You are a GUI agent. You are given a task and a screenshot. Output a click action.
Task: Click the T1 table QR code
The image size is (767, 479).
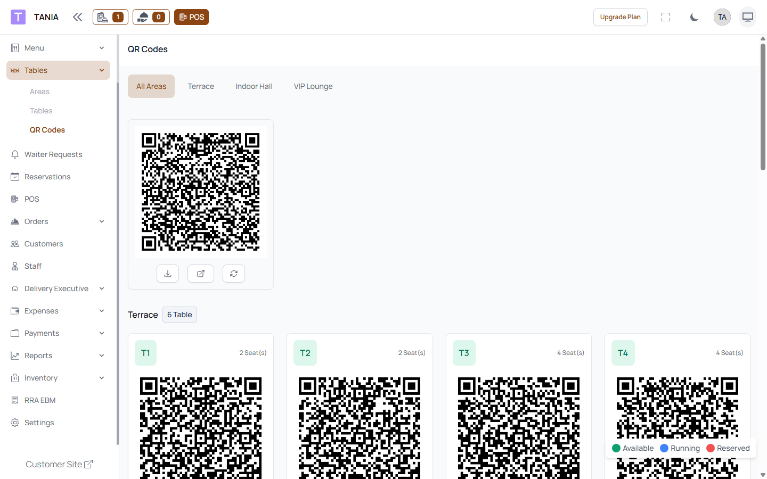201,427
